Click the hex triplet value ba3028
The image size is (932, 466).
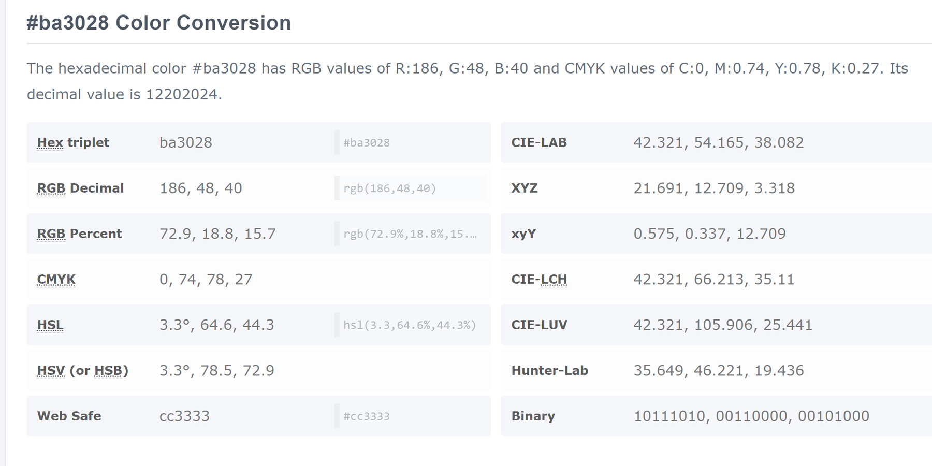click(186, 142)
